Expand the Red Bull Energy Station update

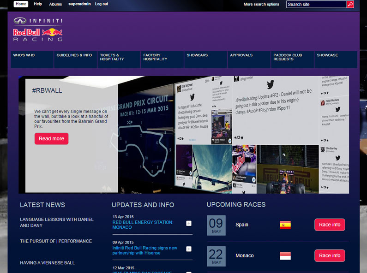pos(189,224)
